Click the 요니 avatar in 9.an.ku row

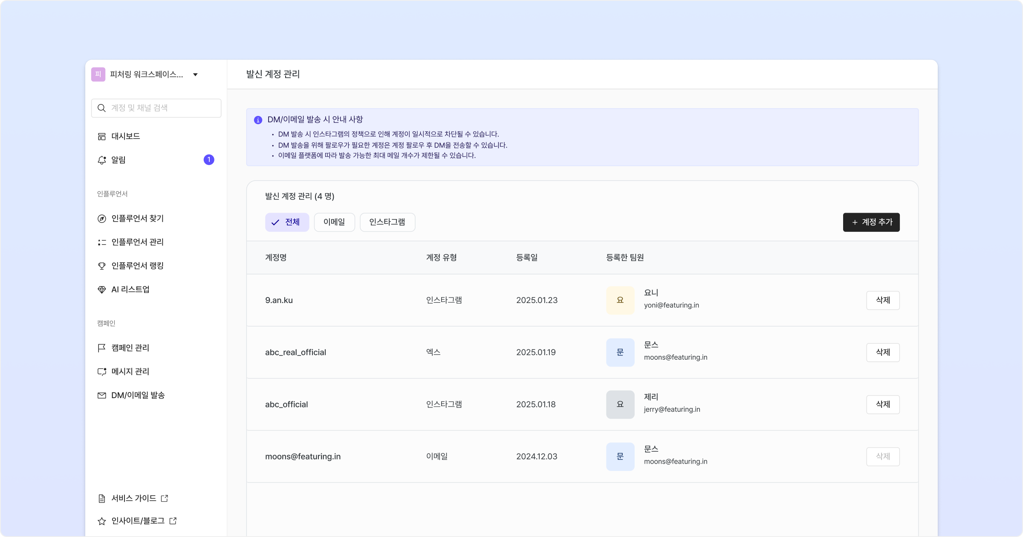[x=620, y=300]
